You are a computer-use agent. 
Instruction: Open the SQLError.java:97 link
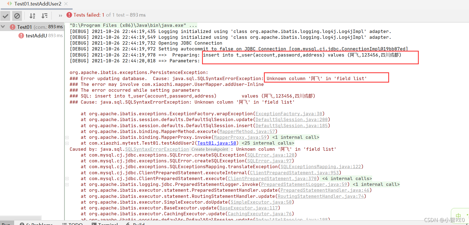point(269,161)
